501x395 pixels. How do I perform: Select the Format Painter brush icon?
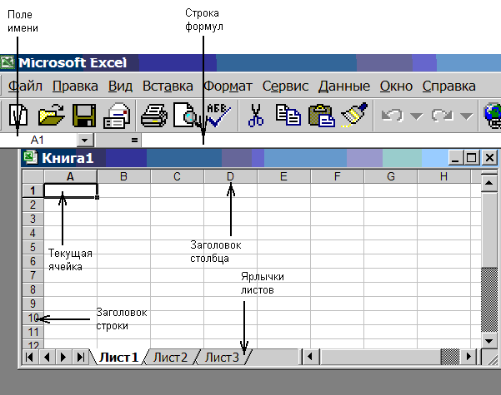354,115
